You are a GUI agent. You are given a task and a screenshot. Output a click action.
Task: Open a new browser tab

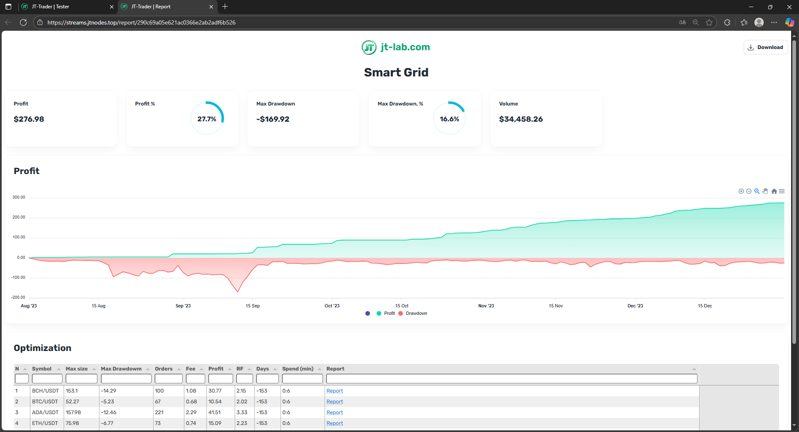point(225,7)
